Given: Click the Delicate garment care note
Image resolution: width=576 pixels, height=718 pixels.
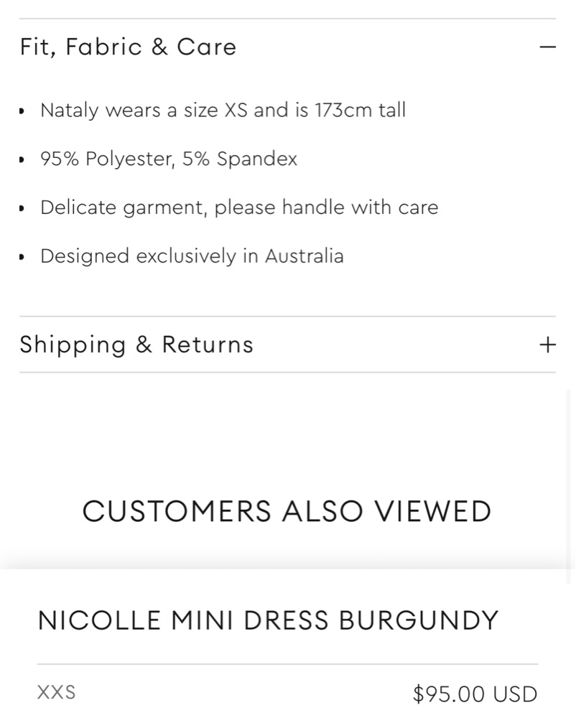Looking at the screenshot, I should coord(238,208).
